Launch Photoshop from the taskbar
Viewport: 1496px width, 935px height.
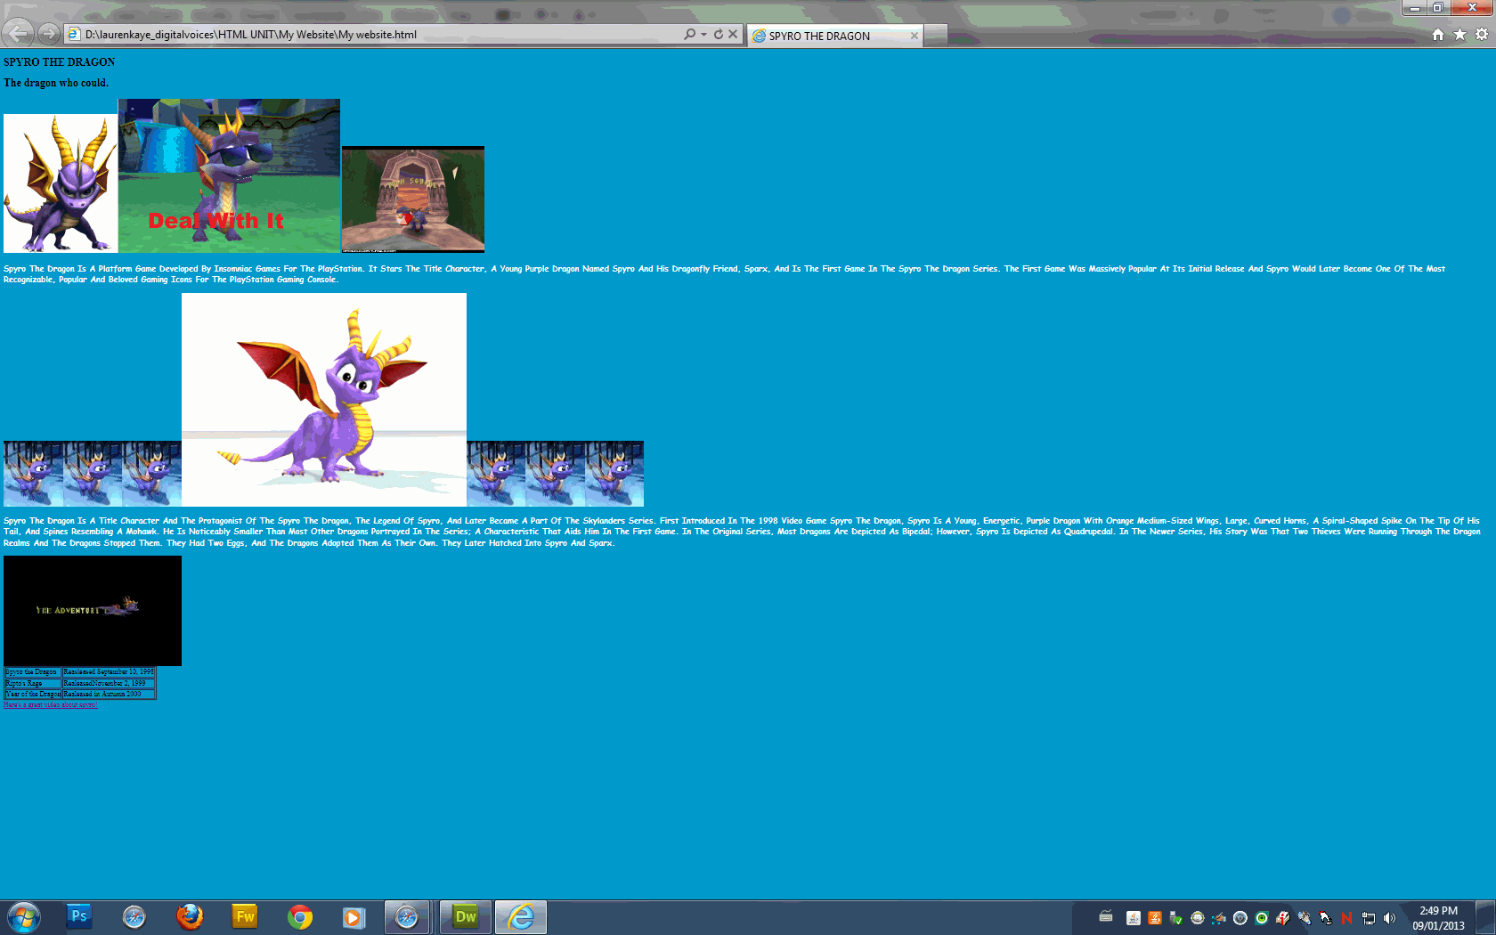(79, 916)
